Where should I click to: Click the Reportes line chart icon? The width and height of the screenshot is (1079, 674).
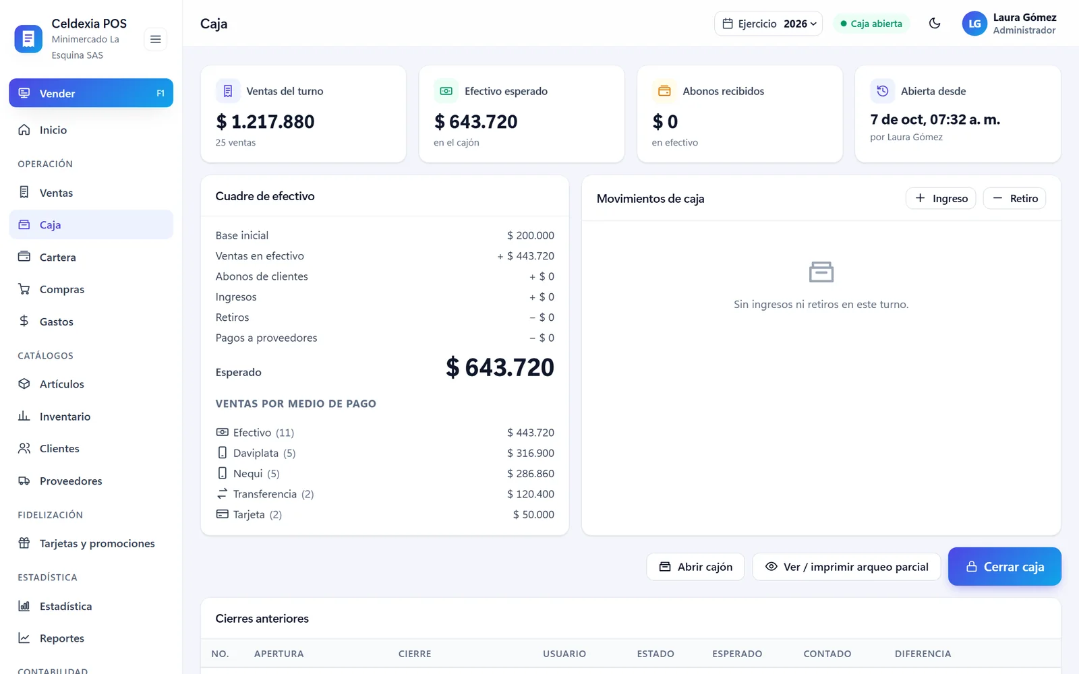(x=24, y=638)
